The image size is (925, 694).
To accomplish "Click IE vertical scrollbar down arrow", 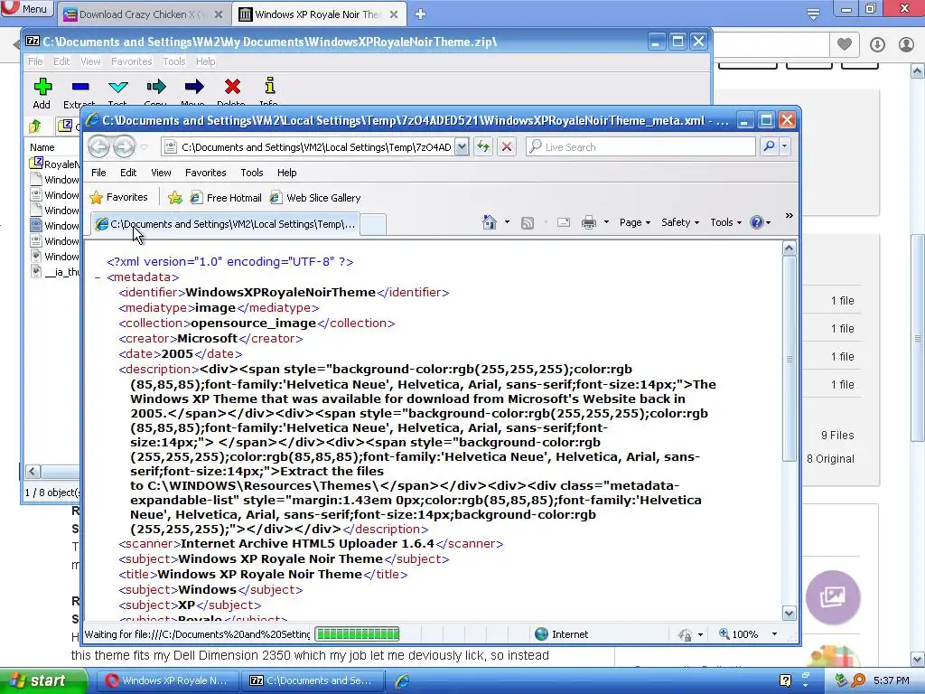I will click(x=789, y=614).
